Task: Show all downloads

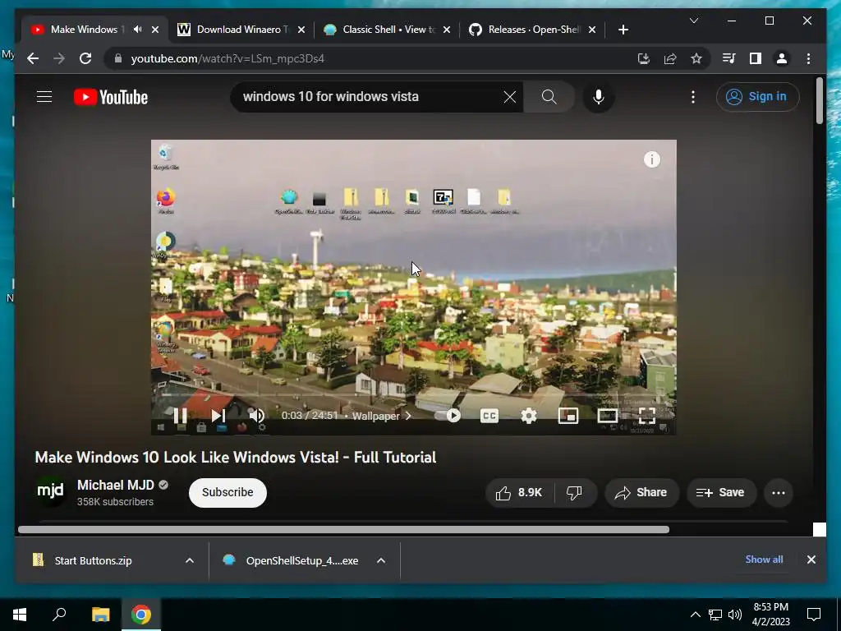Action: [x=764, y=560]
